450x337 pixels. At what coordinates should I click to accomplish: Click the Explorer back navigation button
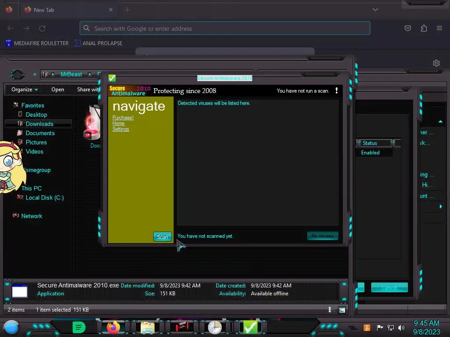(x=18, y=75)
